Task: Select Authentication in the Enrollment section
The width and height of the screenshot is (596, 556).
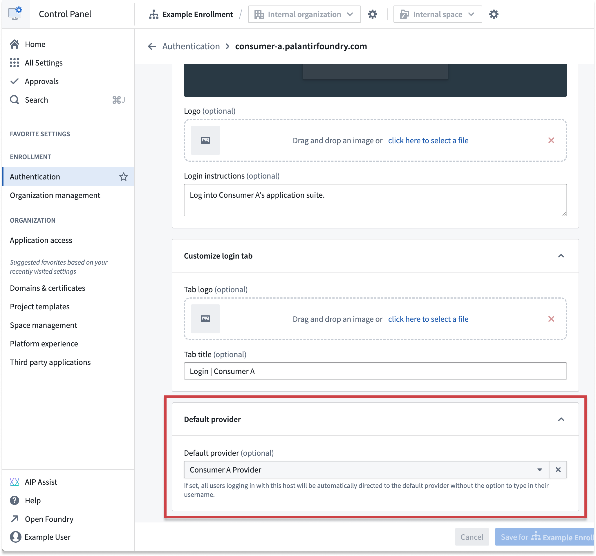Action: [68, 177]
